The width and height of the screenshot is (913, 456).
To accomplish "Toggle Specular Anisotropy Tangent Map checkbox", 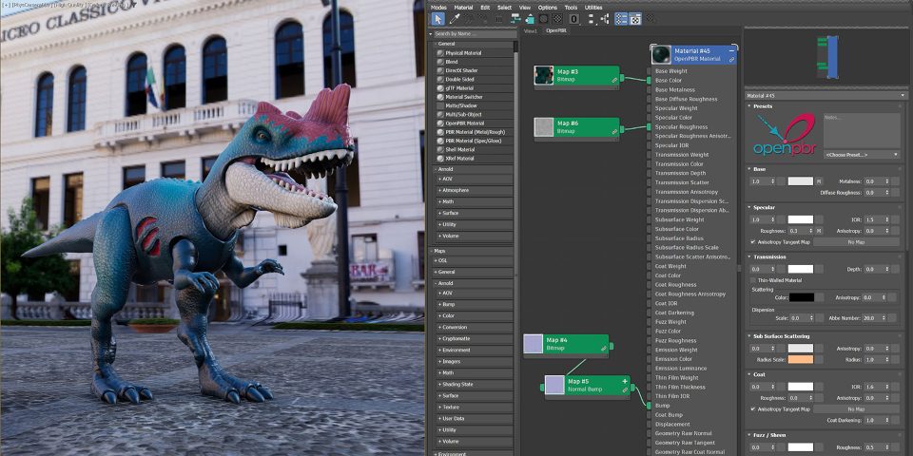I will click(x=753, y=241).
